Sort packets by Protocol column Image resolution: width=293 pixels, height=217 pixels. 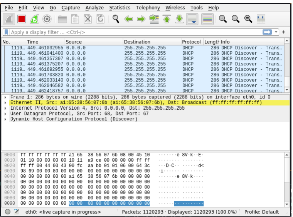point(192,42)
